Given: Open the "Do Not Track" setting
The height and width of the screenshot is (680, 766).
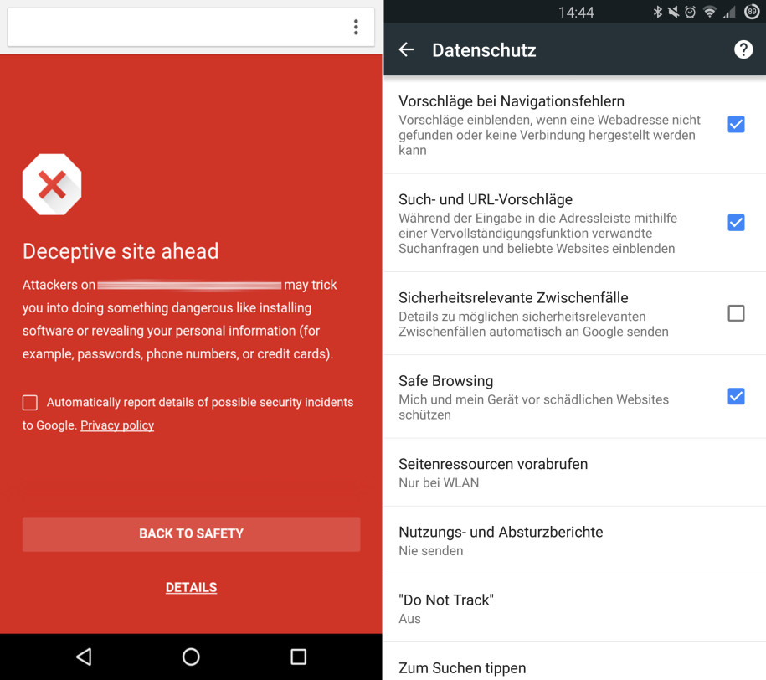Looking at the screenshot, I should [574, 608].
